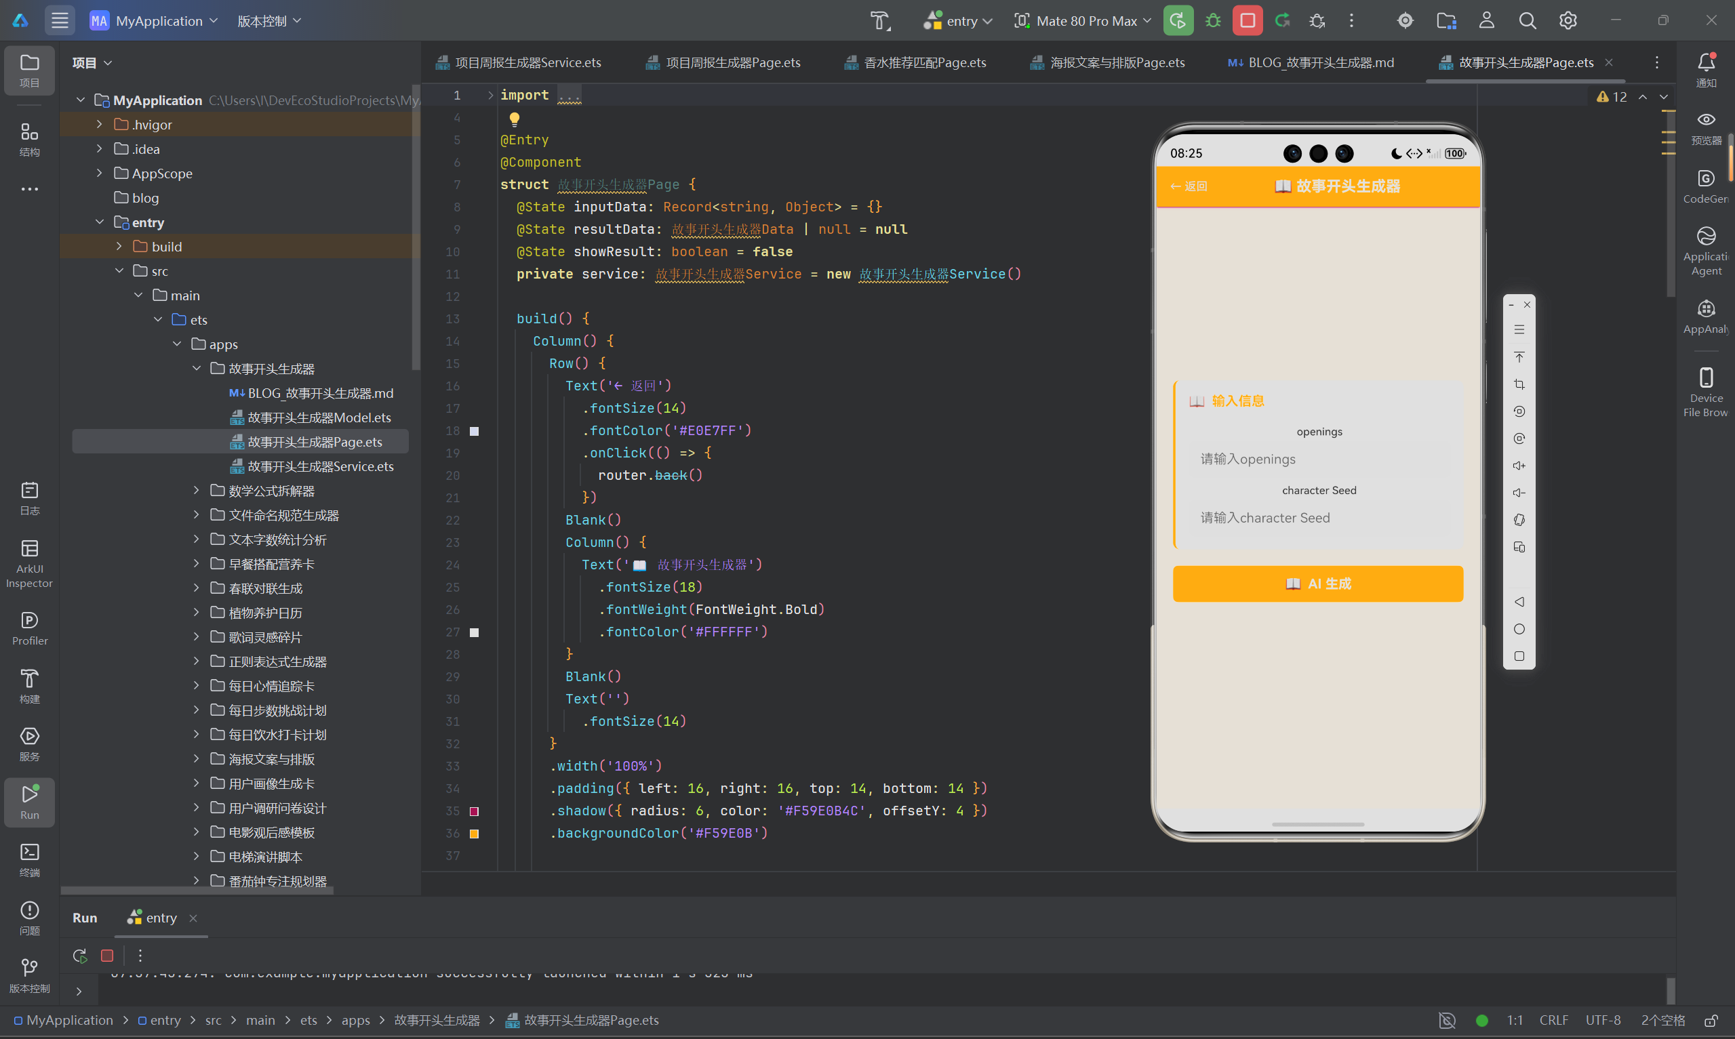Open the CodeGenie side panel

(1706, 186)
